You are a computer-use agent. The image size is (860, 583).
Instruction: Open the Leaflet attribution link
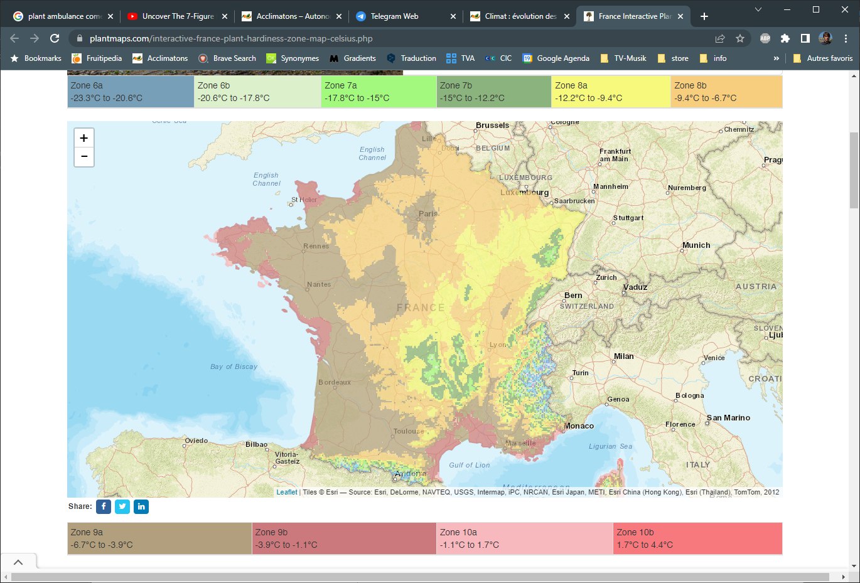tap(287, 492)
